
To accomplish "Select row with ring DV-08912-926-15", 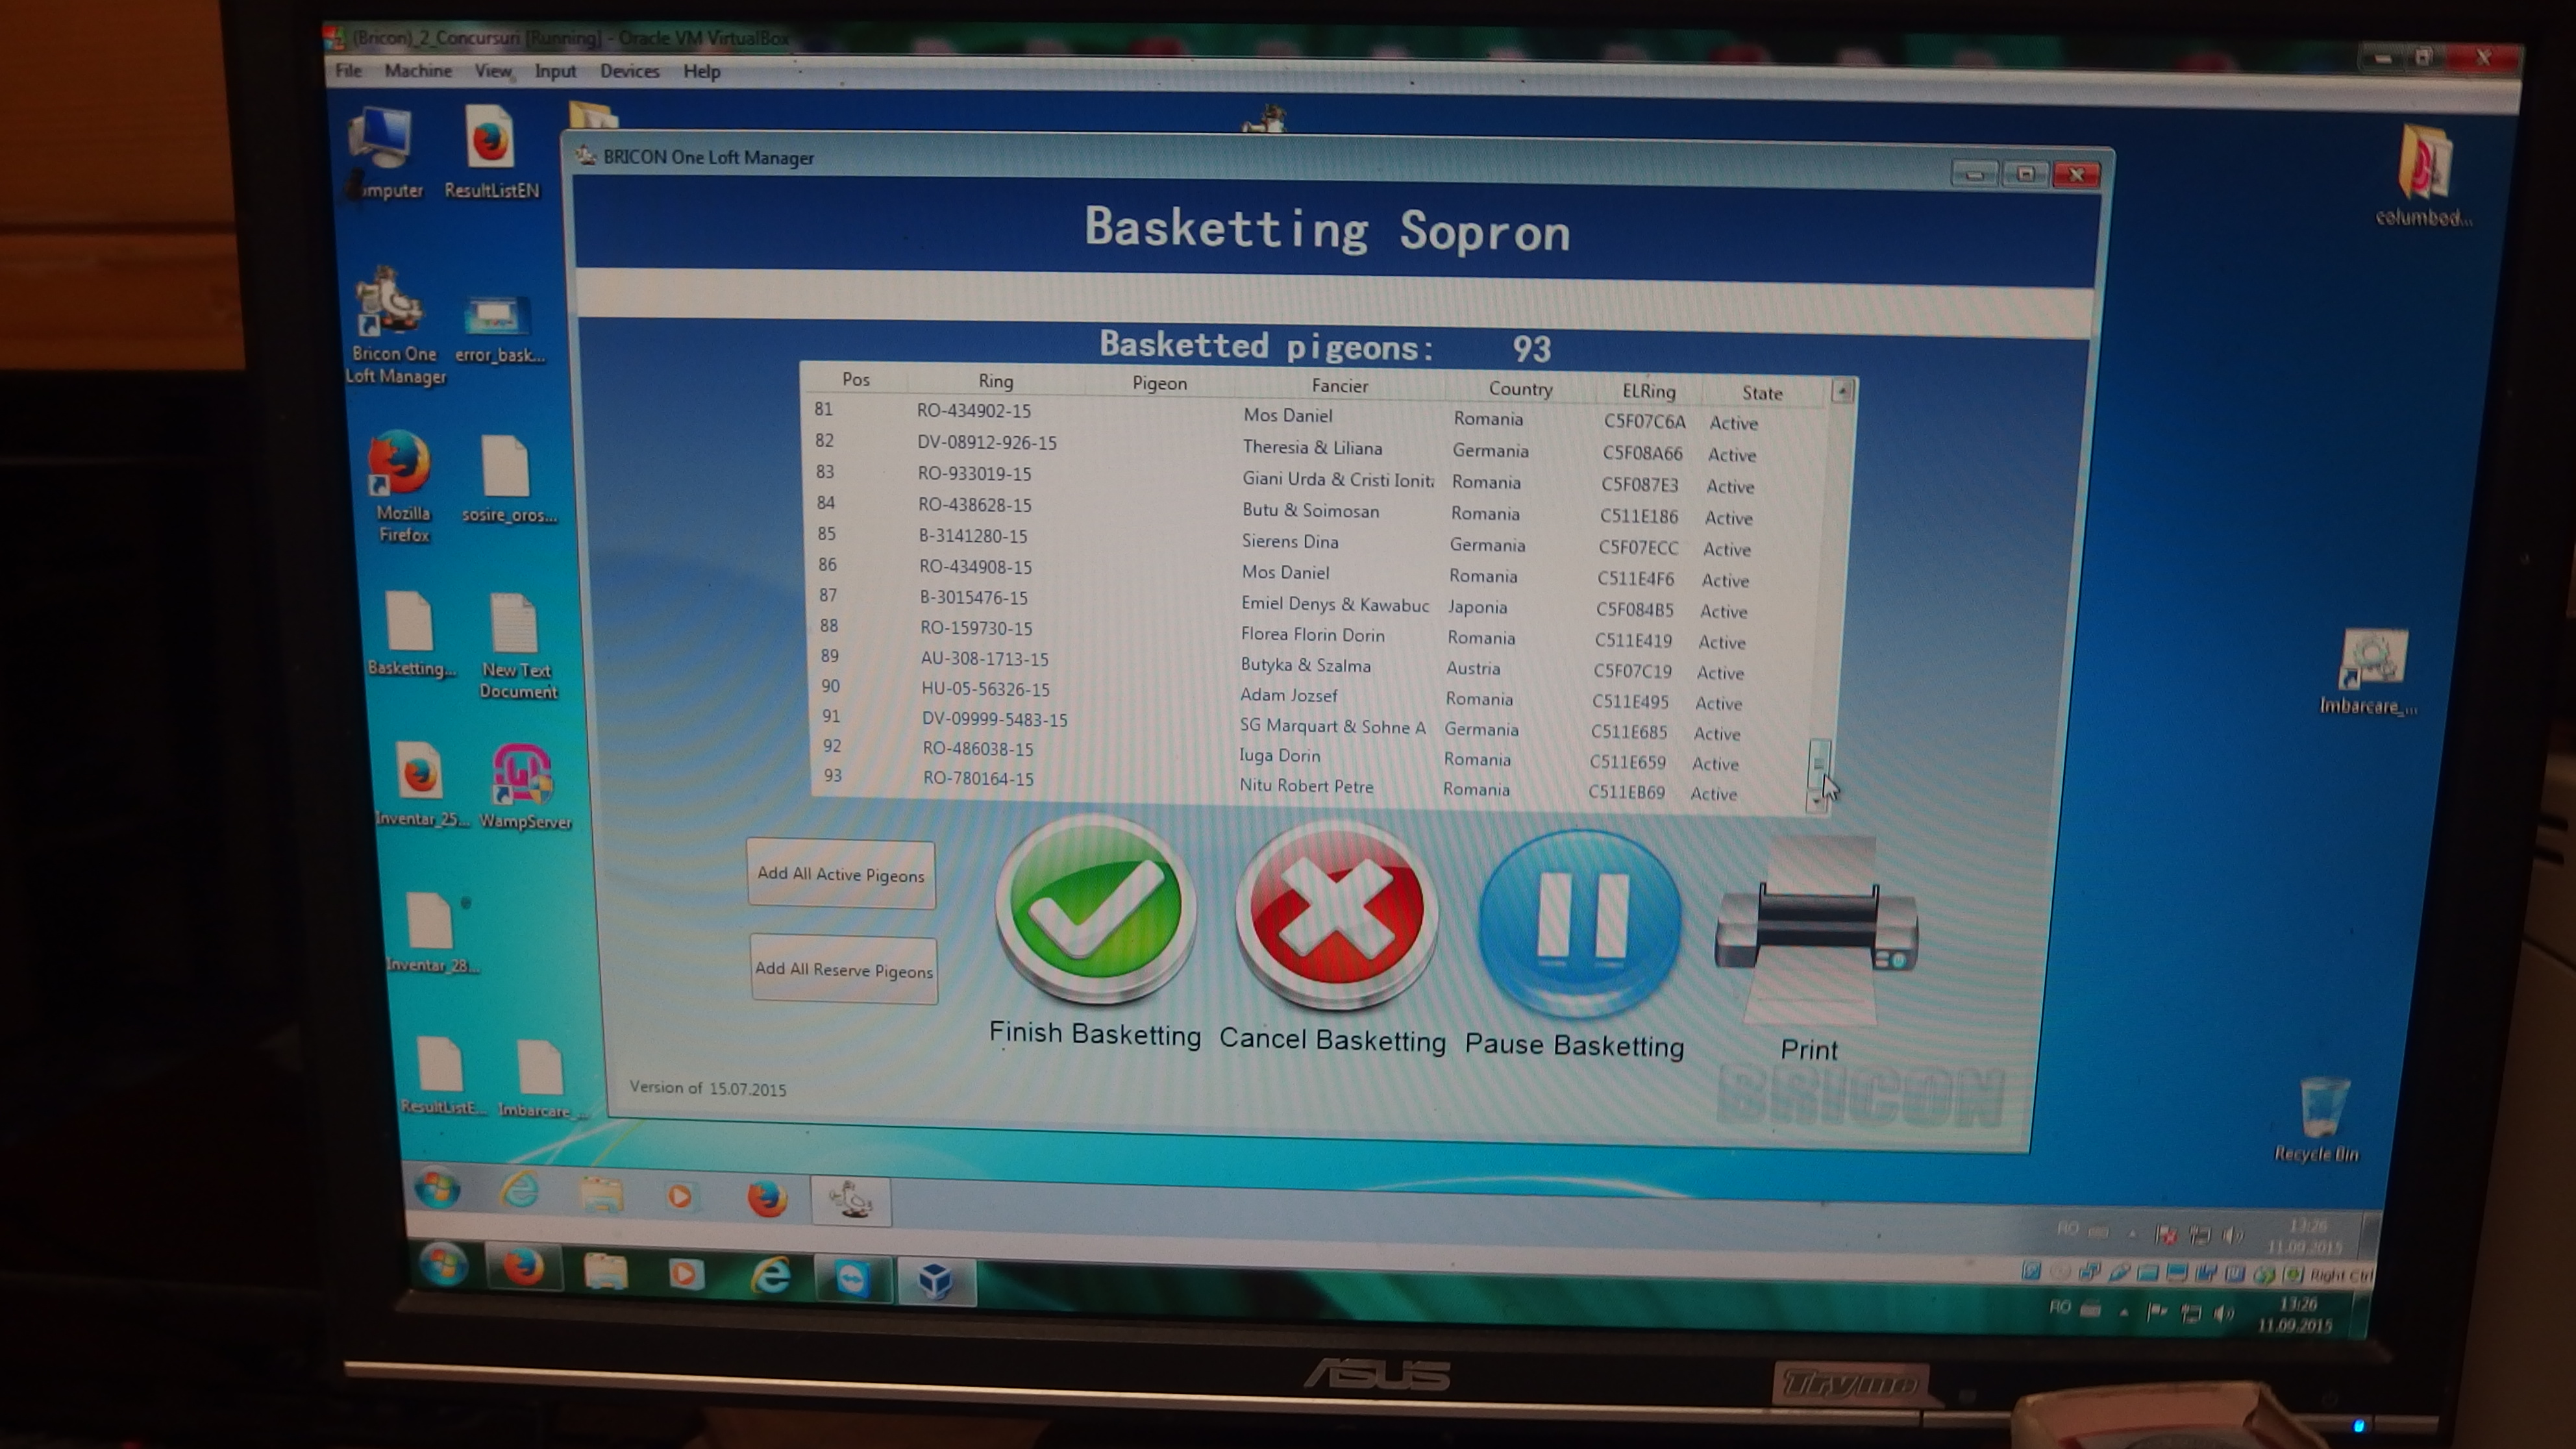I will 1315,447.
